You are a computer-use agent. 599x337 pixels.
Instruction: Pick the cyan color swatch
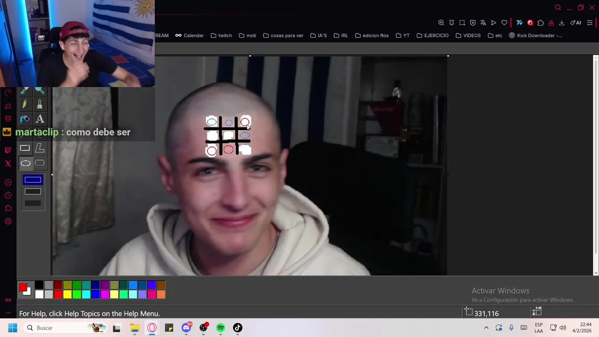tap(86, 294)
